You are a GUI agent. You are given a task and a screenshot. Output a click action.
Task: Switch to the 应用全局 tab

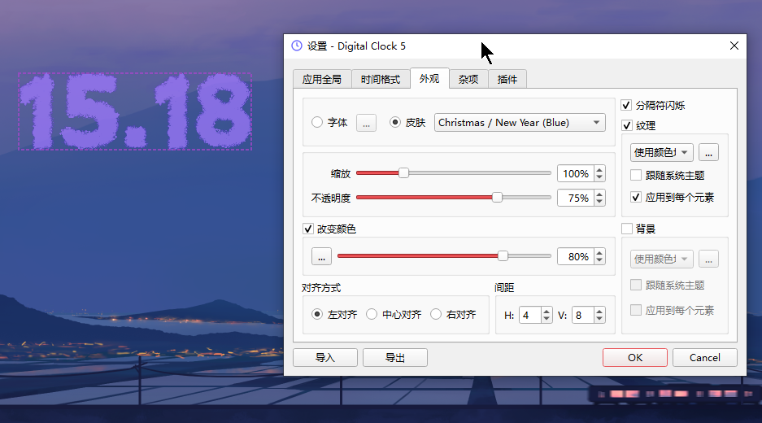322,79
